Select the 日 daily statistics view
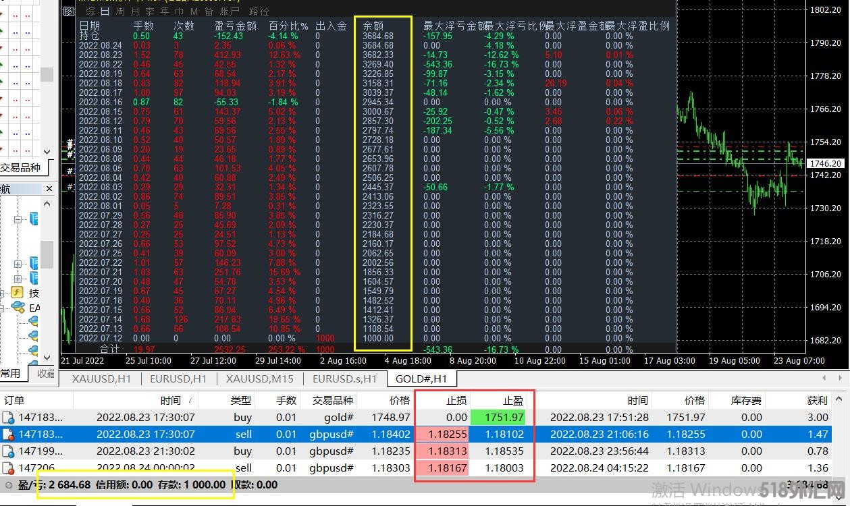Image resolution: width=850 pixels, height=506 pixels. tap(105, 11)
